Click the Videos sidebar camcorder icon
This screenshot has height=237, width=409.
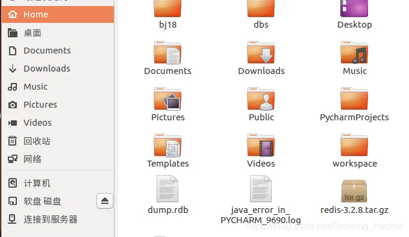coord(13,123)
